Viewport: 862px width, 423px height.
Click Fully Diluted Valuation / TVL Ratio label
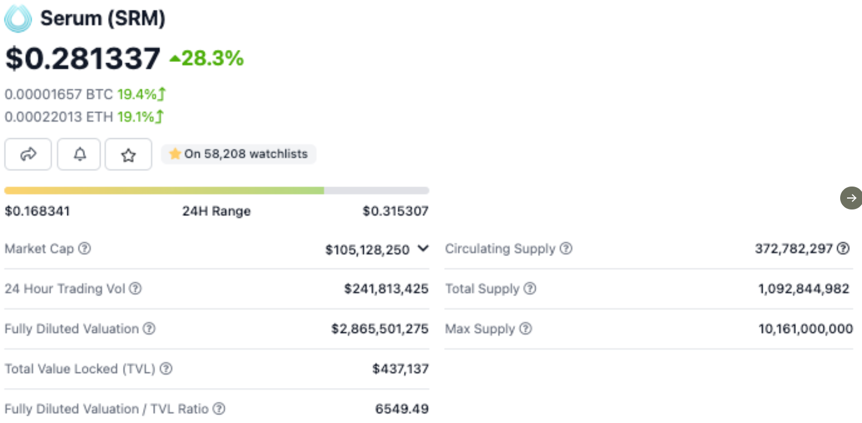[x=106, y=409]
